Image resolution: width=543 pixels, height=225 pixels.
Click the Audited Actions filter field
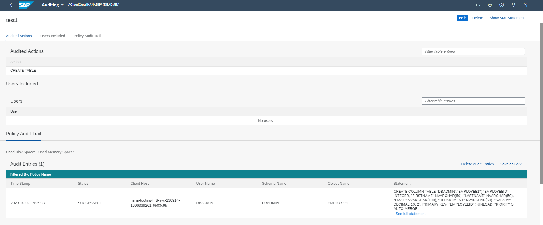pyautogui.click(x=473, y=51)
